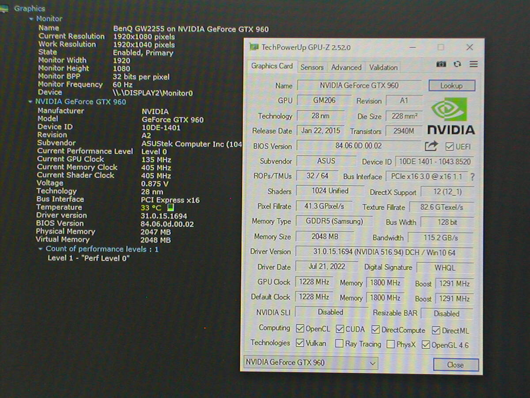Viewport: 530px width, 398px height.
Task: Click the Physical Memory 2047 MB value
Action: click(155, 232)
